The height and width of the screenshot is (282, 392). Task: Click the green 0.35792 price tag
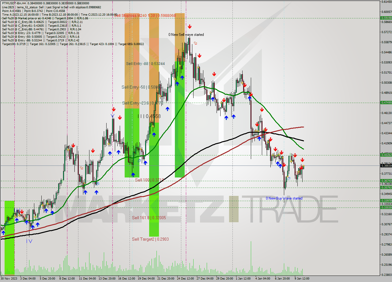click(x=386, y=187)
